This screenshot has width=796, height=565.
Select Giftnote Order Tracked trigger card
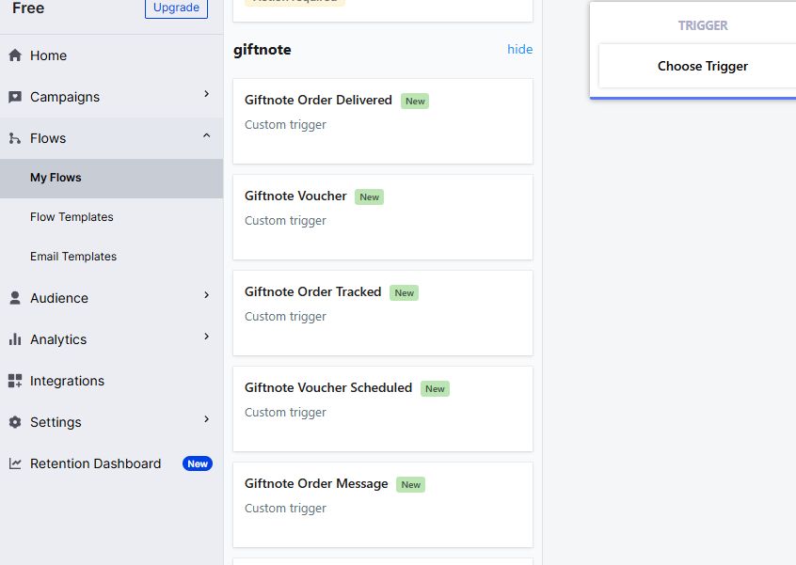coord(383,313)
